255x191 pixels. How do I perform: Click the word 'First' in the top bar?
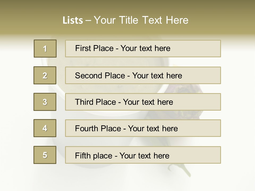point(83,48)
